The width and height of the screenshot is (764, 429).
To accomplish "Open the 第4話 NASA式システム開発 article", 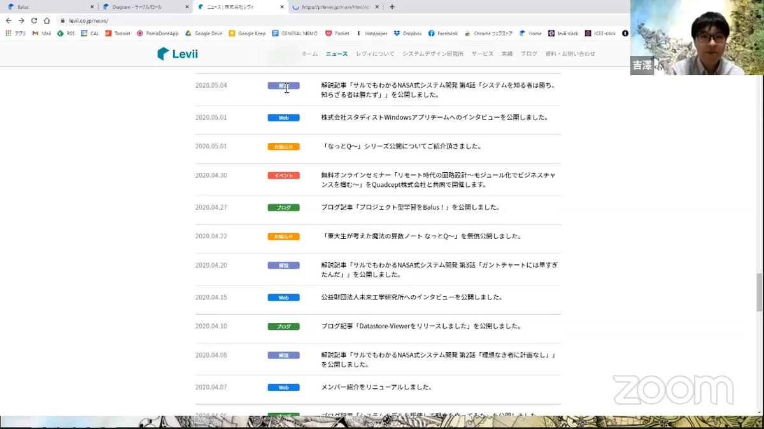I will click(x=439, y=90).
